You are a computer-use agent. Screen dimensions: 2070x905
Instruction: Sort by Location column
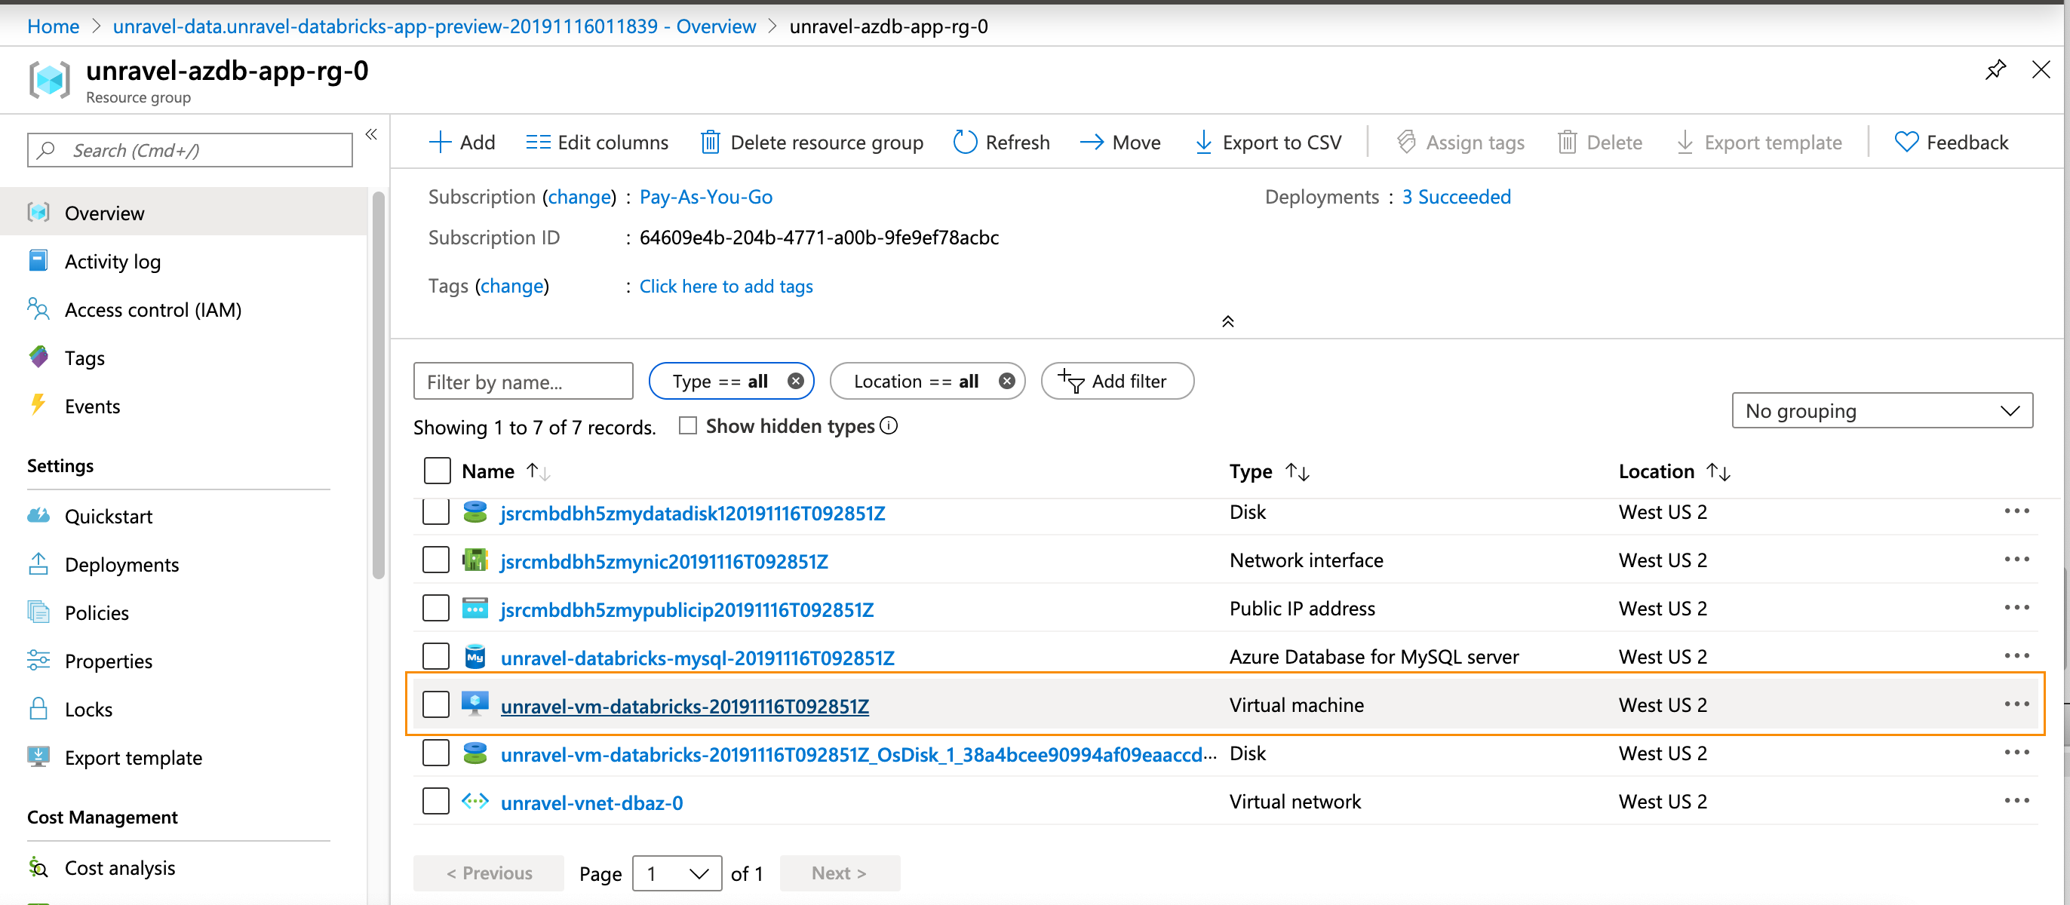pyautogui.click(x=1674, y=471)
